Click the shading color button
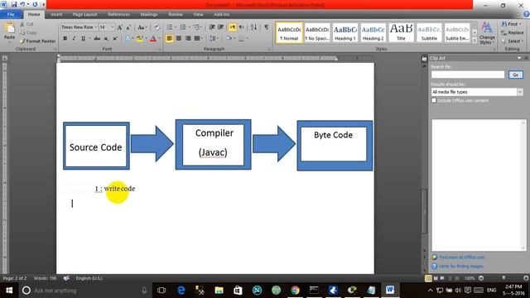 coord(229,38)
